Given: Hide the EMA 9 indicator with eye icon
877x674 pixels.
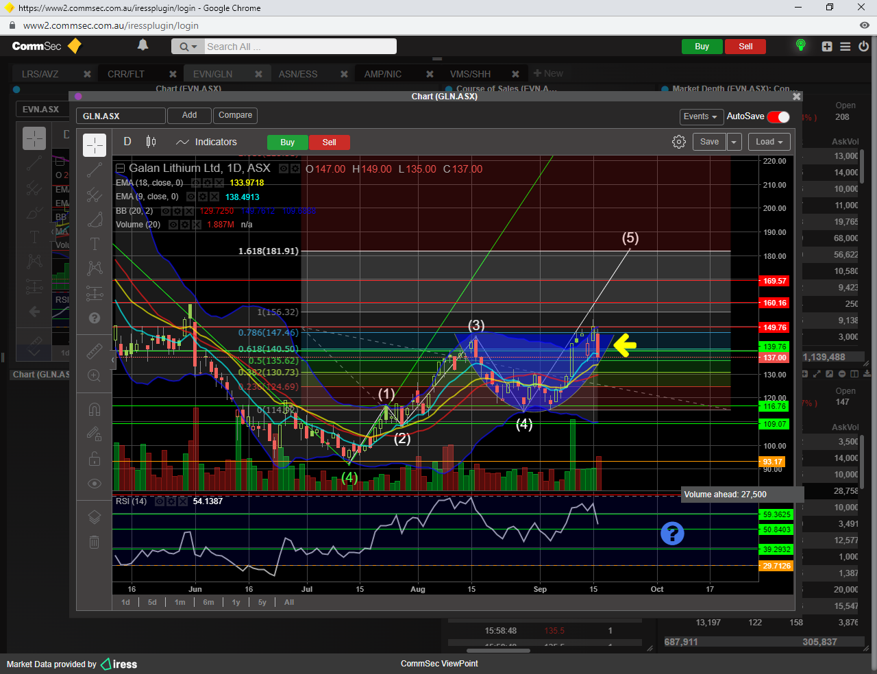Looking at the screenshot, I should click(x=192, y=197).
